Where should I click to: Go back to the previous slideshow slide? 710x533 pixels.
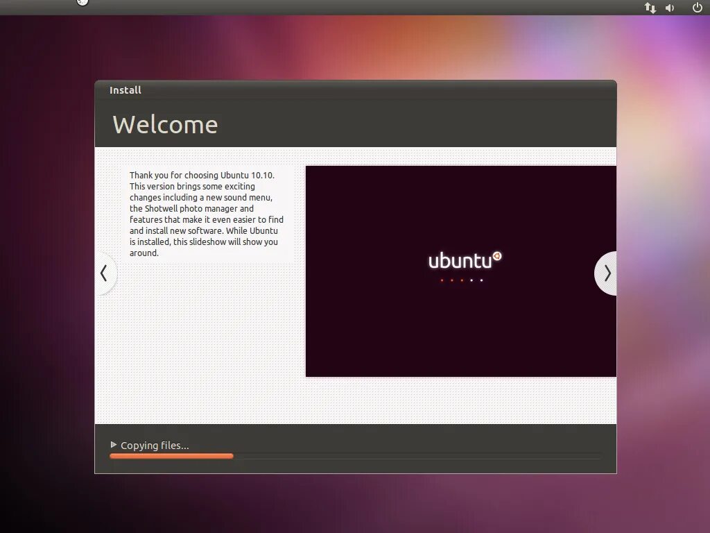click(x=105, y=273)
